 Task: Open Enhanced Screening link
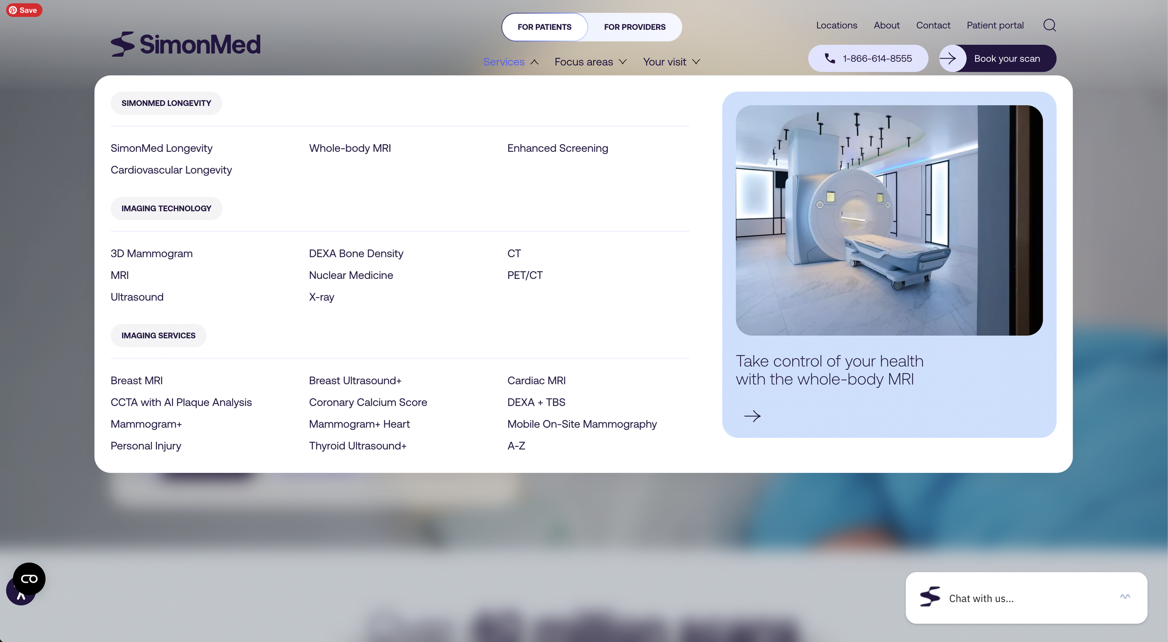(557, 148)
